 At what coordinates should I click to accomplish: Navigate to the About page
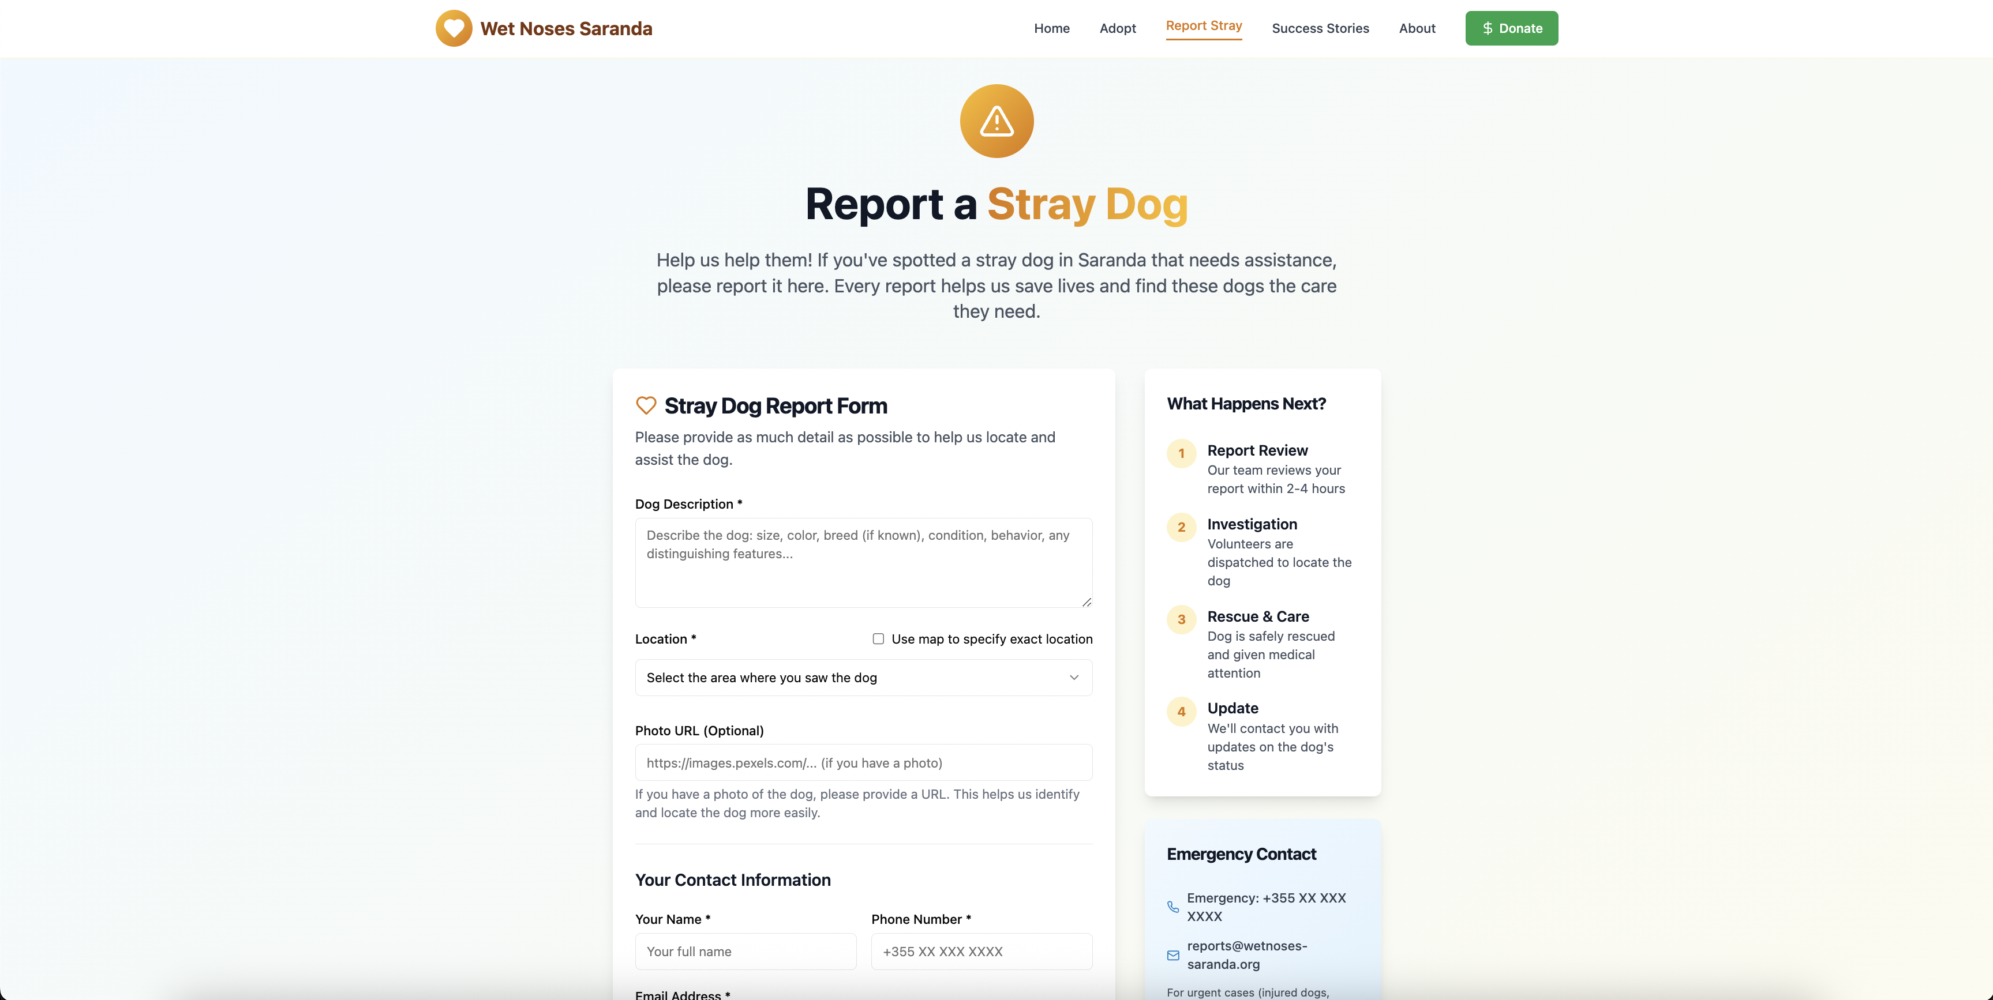1417,29
